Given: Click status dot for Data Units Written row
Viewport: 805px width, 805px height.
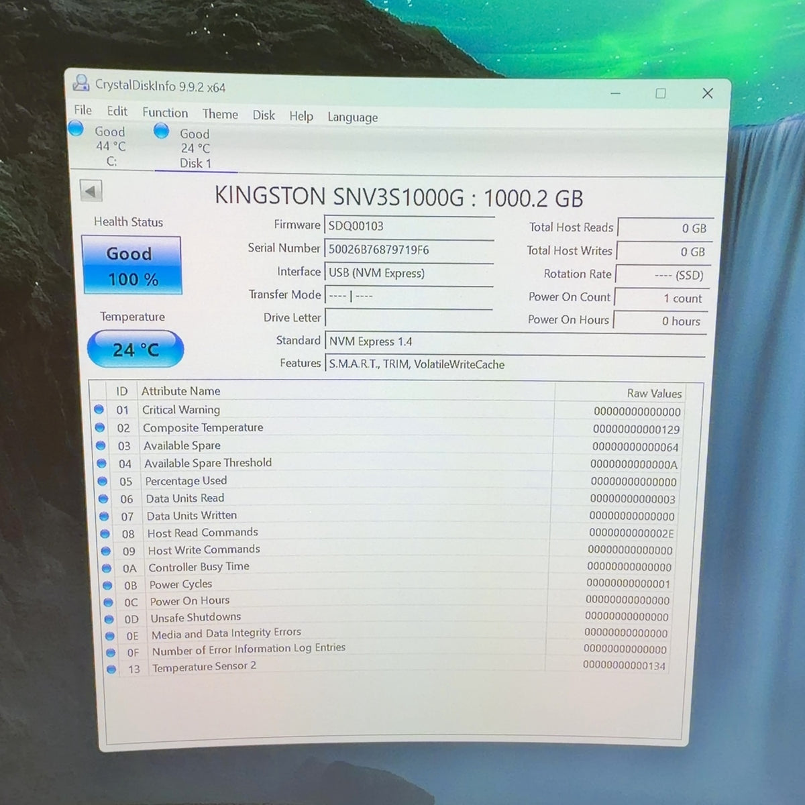Looking at the screenshot, I should tap(104, 516).
